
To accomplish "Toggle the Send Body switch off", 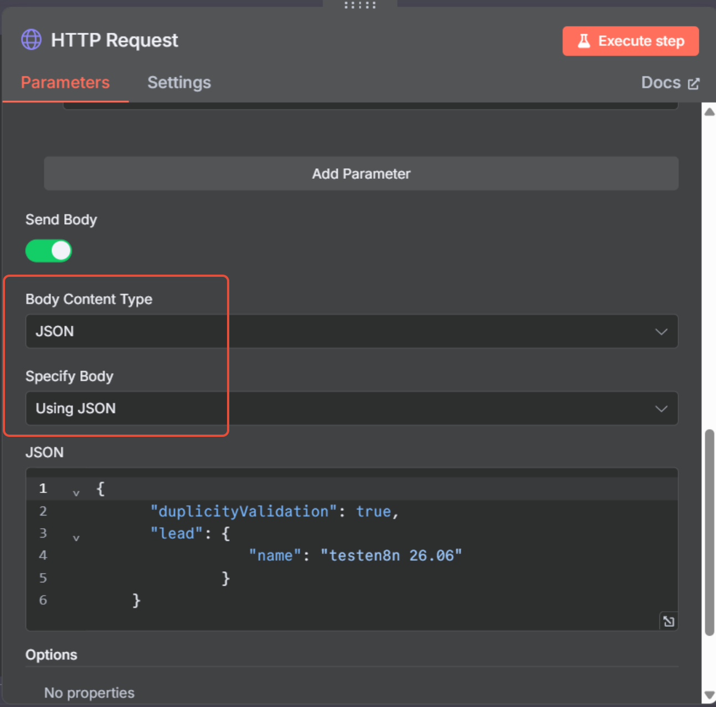I will click(49, 251).
